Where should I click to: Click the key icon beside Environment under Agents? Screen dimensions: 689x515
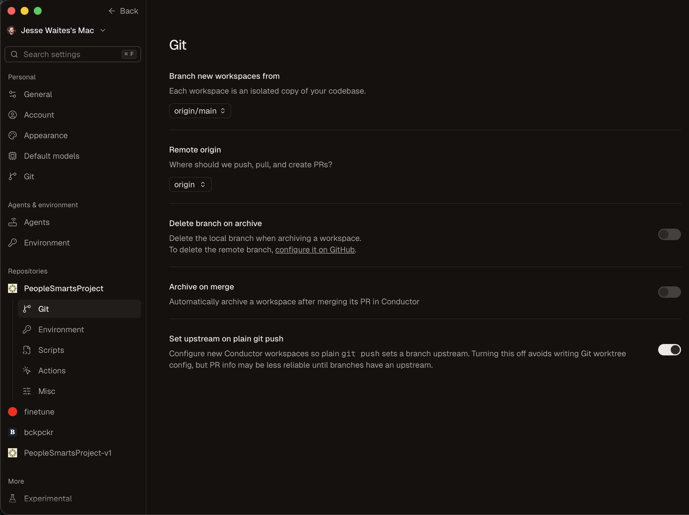[x=13, y=243]
